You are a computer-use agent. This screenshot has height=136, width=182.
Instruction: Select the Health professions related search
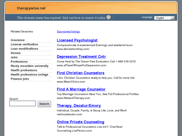[24, 70]
